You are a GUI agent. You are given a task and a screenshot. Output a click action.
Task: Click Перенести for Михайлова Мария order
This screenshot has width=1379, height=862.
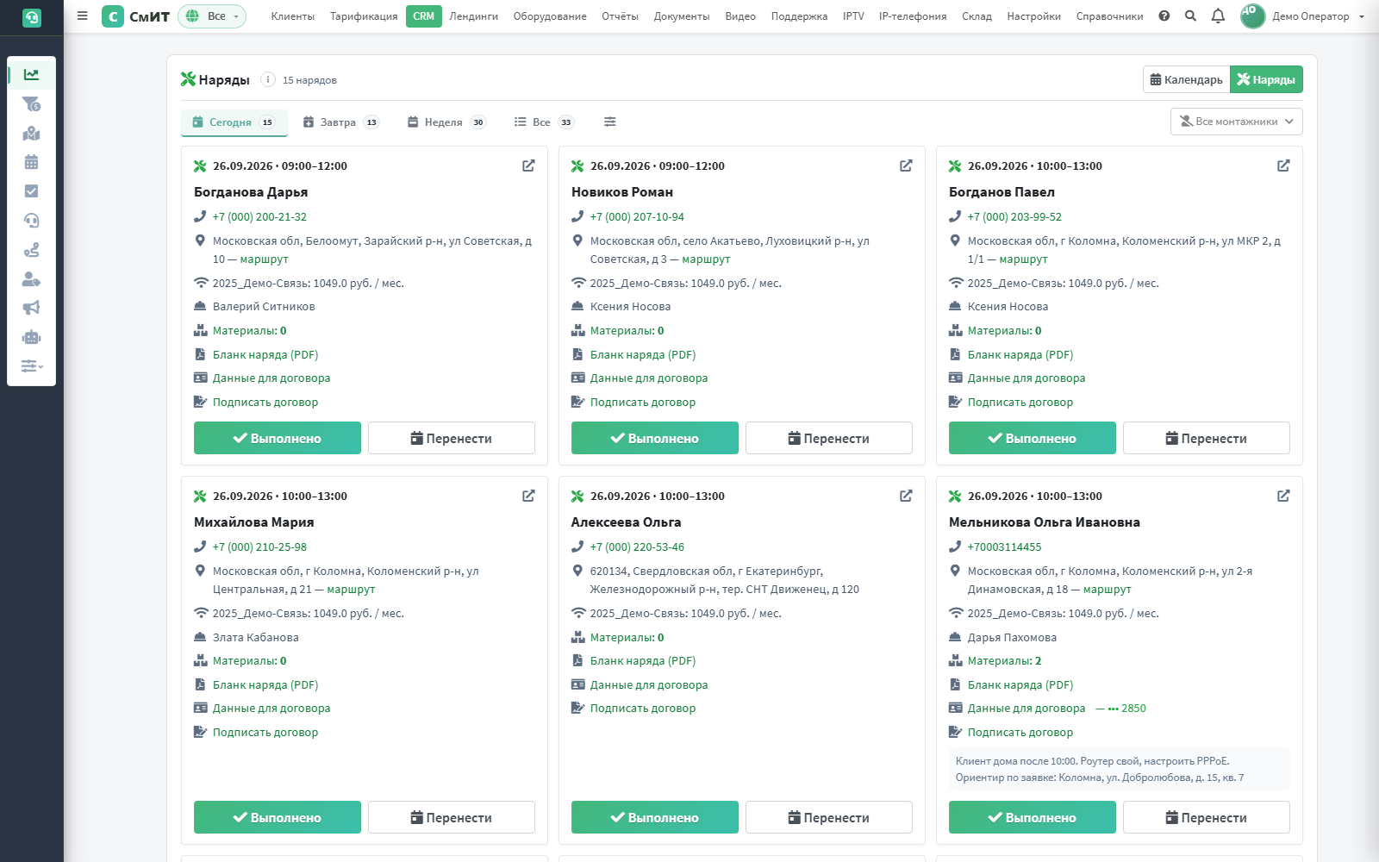[x=452, y=817]
